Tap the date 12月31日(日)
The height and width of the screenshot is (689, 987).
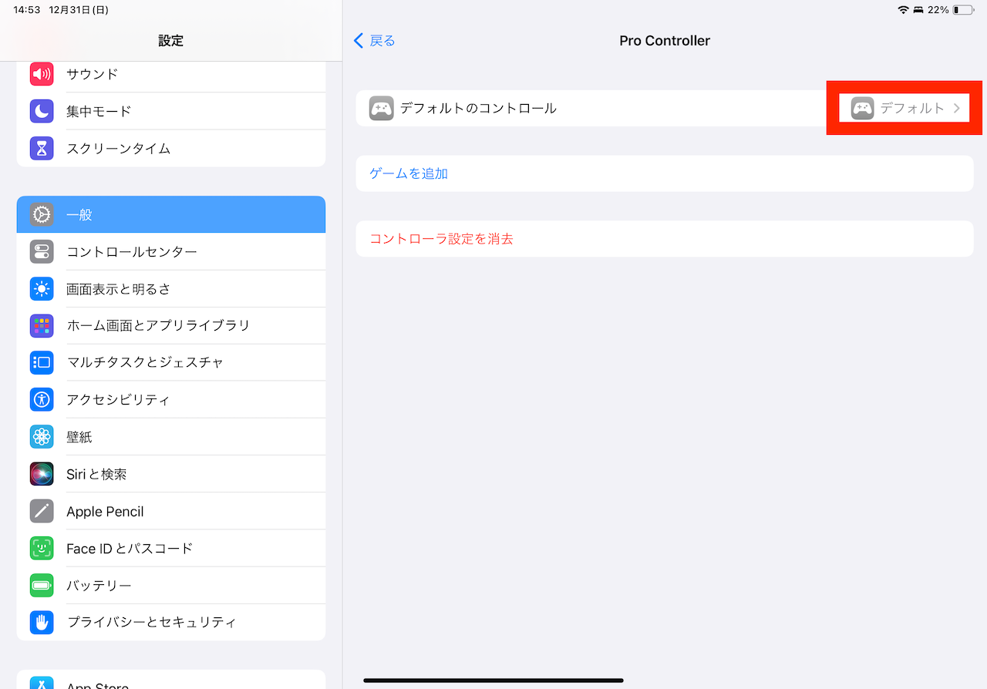click(78, 10)
